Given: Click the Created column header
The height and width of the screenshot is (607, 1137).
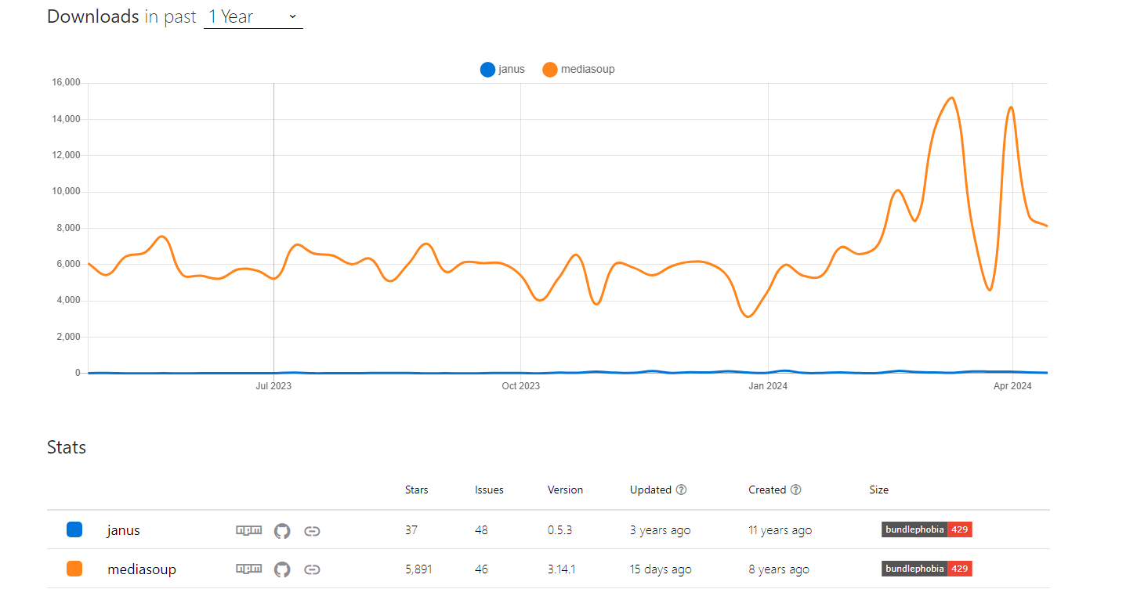Looking at the screenshot, I should point(767,490).
